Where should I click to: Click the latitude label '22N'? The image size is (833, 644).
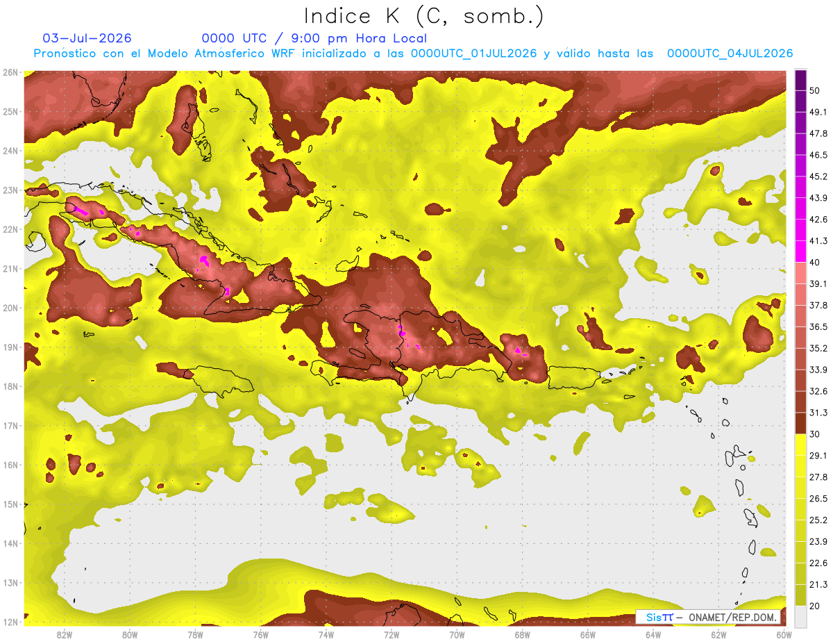coord(10,229)
